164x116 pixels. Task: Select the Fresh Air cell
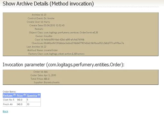coord(8,104)
